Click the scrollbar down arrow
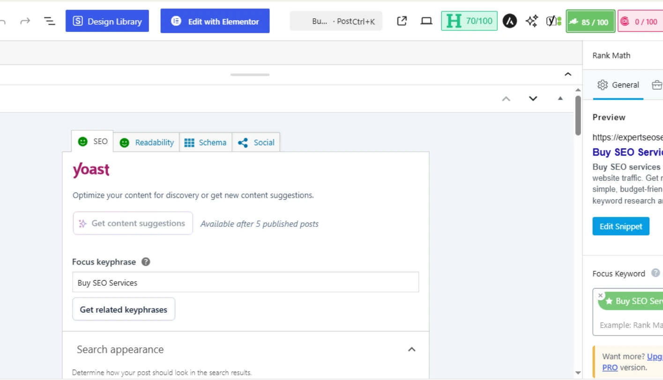Viewport: 663px width, 380px height. [x=578, y=373]
